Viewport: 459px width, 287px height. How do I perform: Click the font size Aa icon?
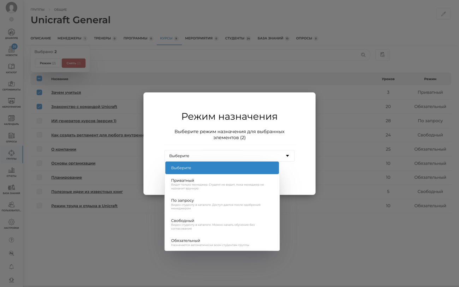point(11,253)
